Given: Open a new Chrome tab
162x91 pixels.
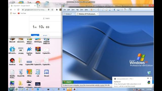Looking at the screenshot, I should [x=39, y=6].
